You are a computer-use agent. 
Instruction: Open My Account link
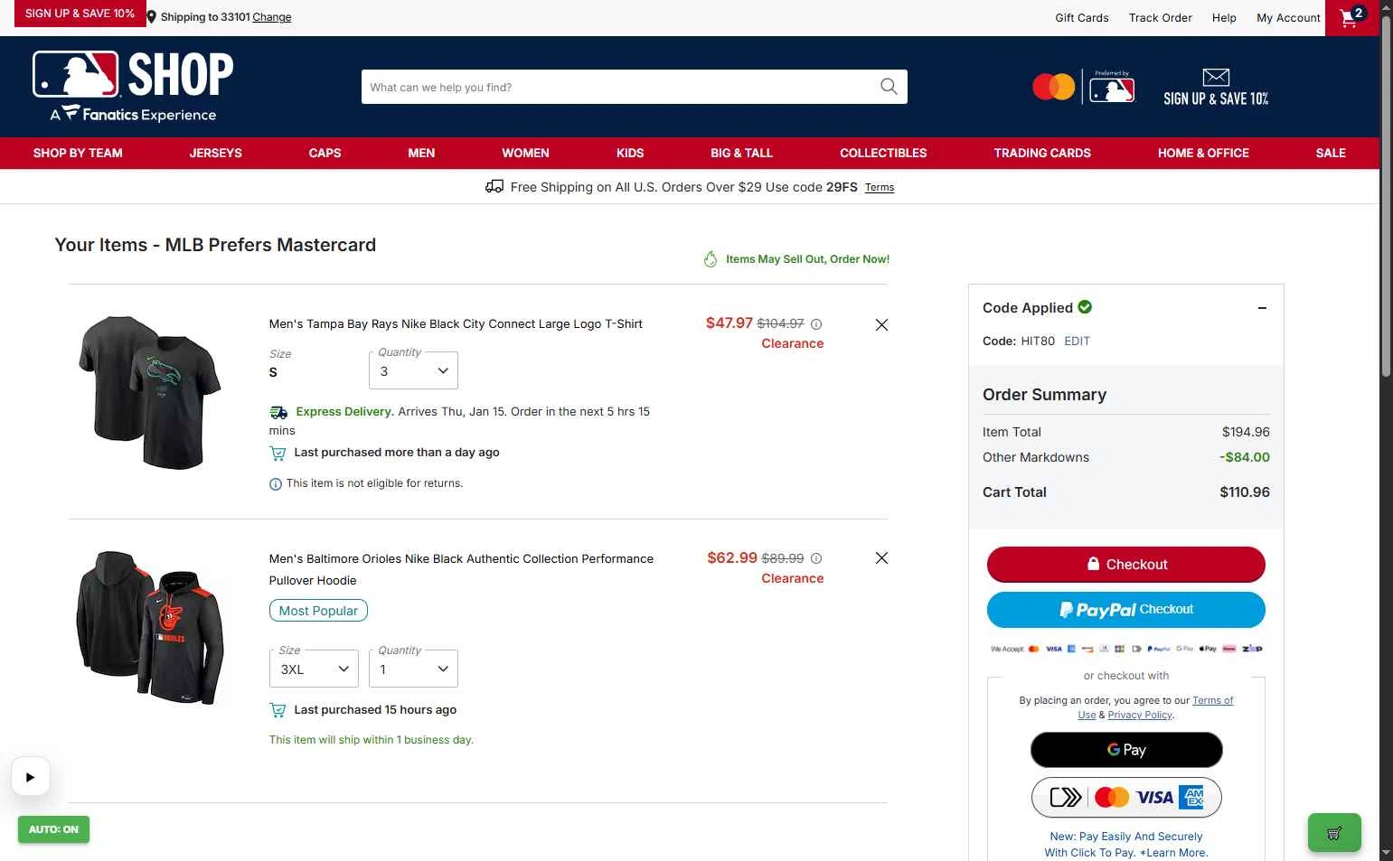tap(1288, 17)
